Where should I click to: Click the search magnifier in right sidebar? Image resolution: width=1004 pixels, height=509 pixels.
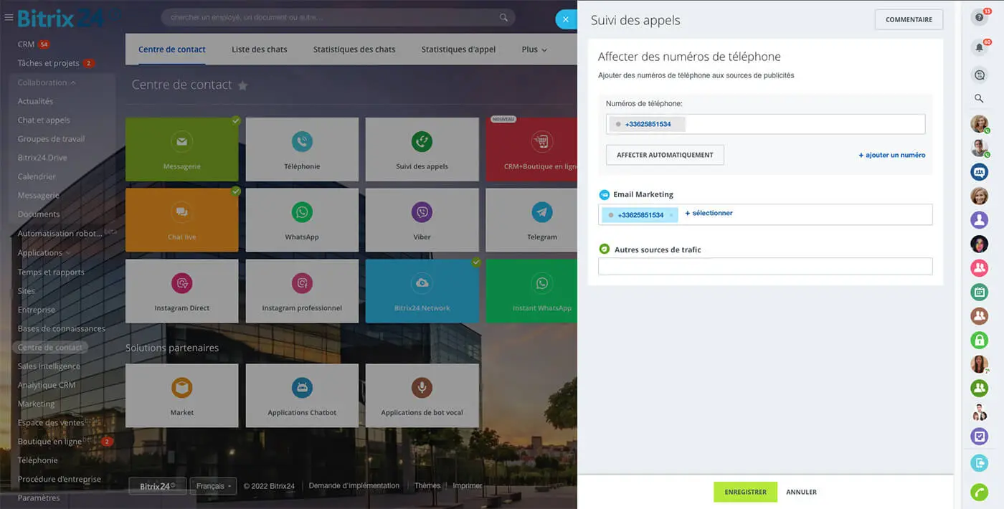click(979, 98)
